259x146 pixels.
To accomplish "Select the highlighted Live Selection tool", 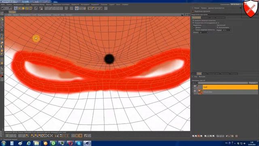I will pos(15,8).
